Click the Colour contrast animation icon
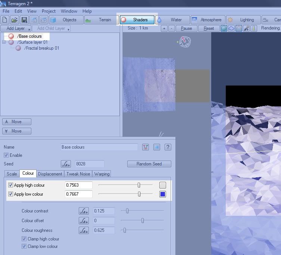Image resolution: width=281 pixels, height=255 pixels. 84,211
